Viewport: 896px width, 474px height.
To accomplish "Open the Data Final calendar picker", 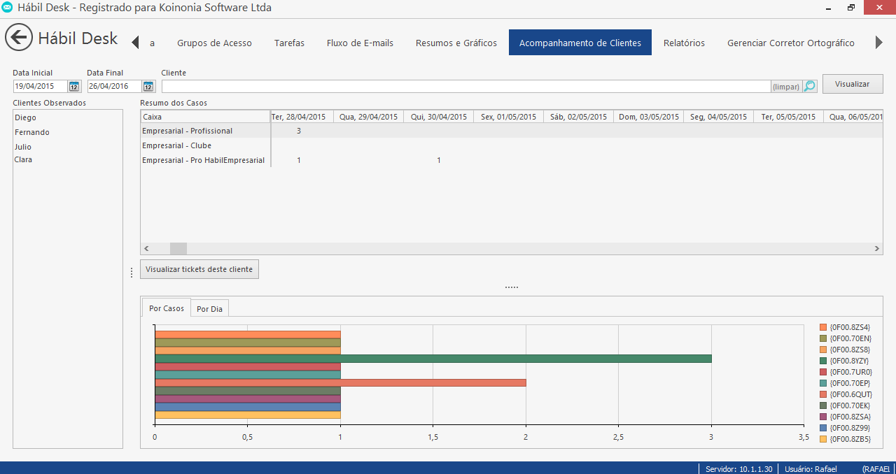I will pos(148,86).
